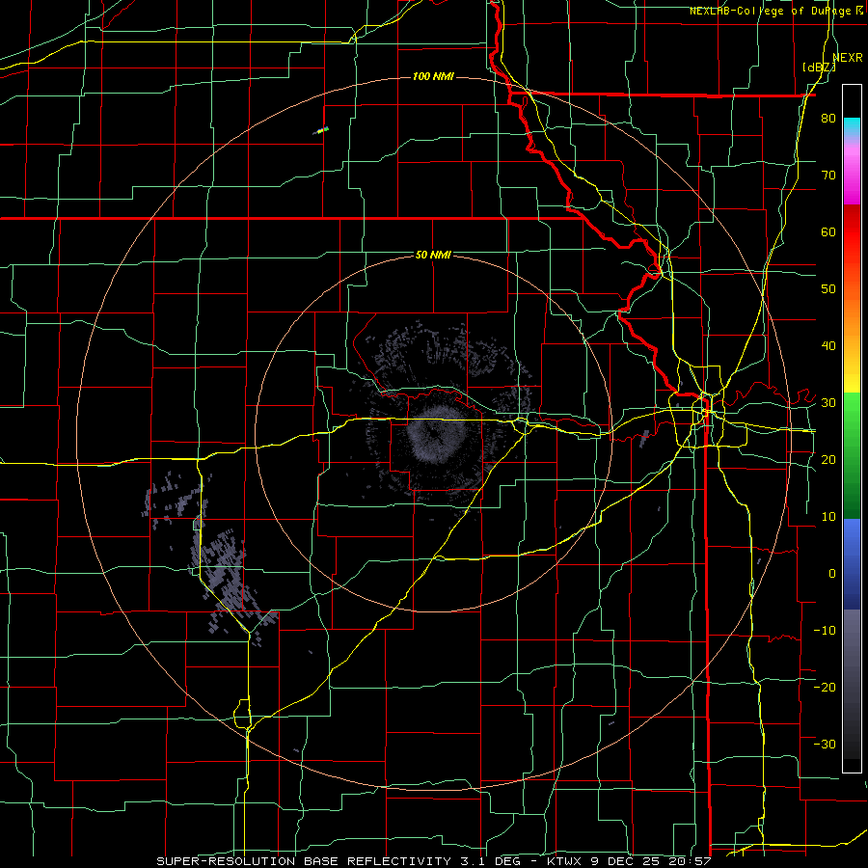This screenshot has height=868, width=868.
Task: Click the 50 value on dBZ scale
Action: point(828,289)
